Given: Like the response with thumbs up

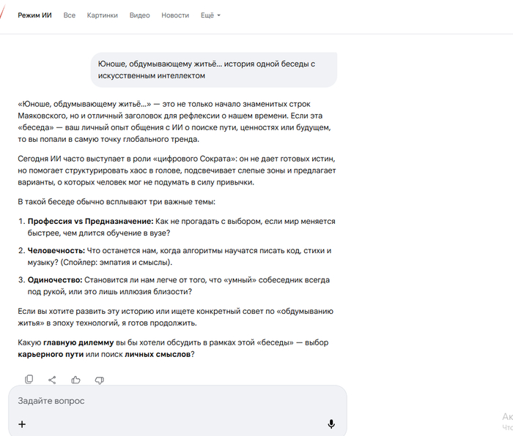Looking at the screenshot, I should click(75, 380).
